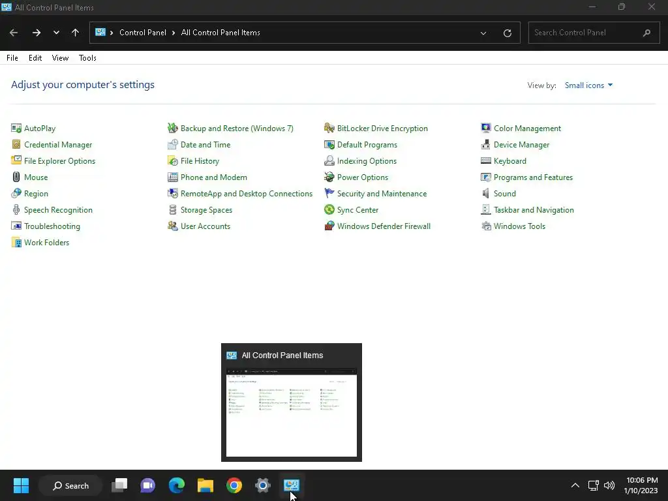
Task: Open the Storage Spaces icon
Action: [x=172, y=209]
